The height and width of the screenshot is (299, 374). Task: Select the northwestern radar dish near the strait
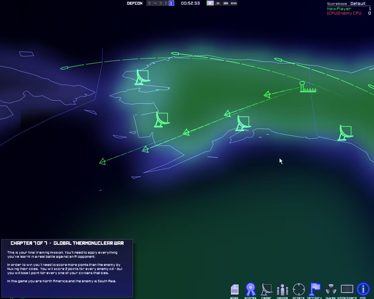pyautogui.click(x=142, y=77)
